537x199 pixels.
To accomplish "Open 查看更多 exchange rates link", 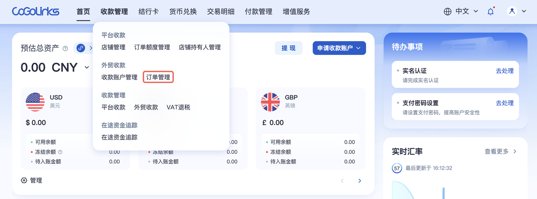I will point(501,151).
